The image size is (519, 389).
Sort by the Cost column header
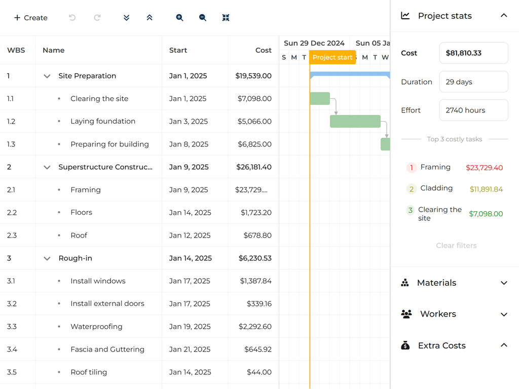pos(263,50)
